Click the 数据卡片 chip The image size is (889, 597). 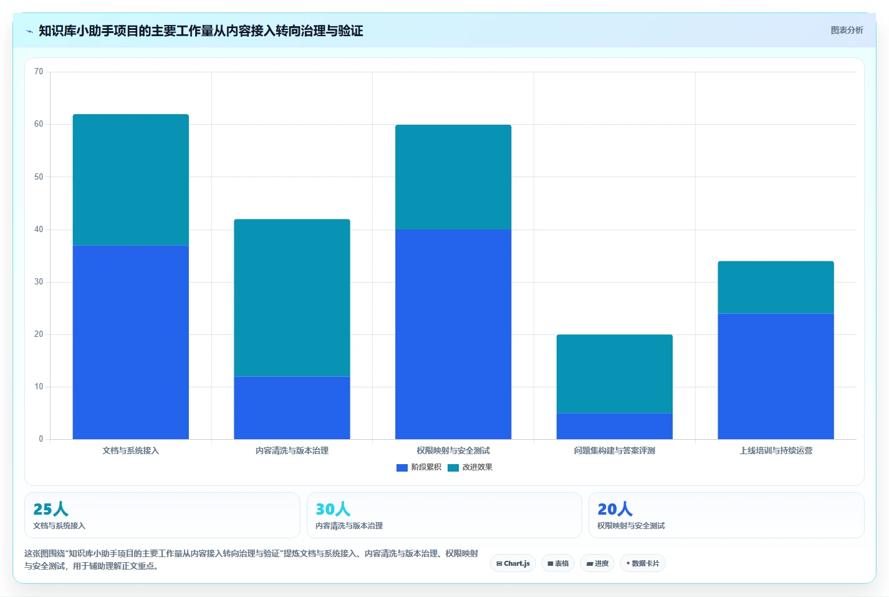[643, 563]
